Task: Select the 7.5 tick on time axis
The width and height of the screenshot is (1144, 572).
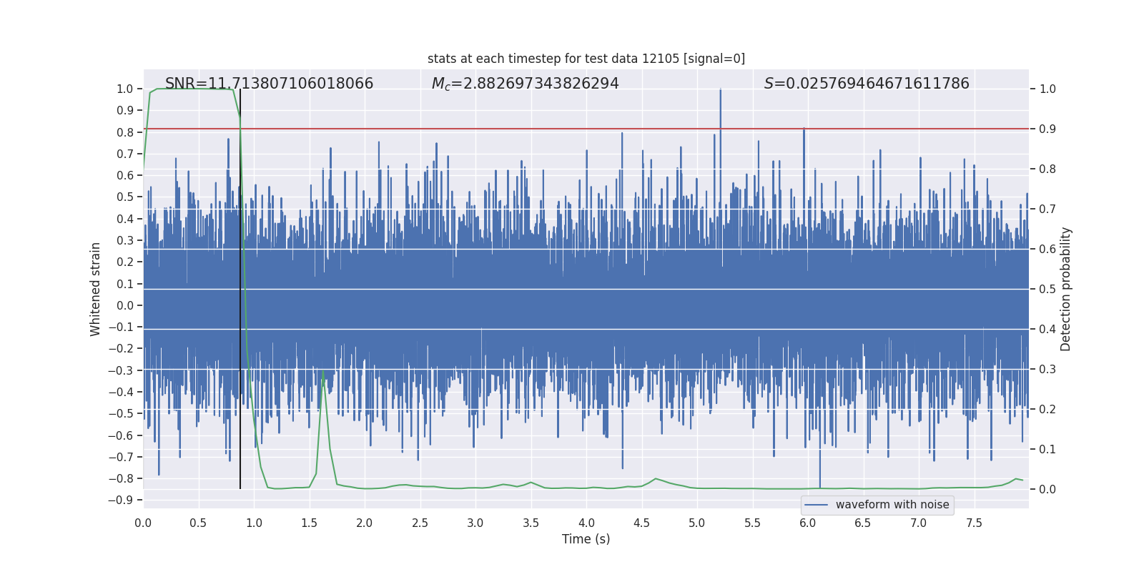Action: [x=974, y=523]
